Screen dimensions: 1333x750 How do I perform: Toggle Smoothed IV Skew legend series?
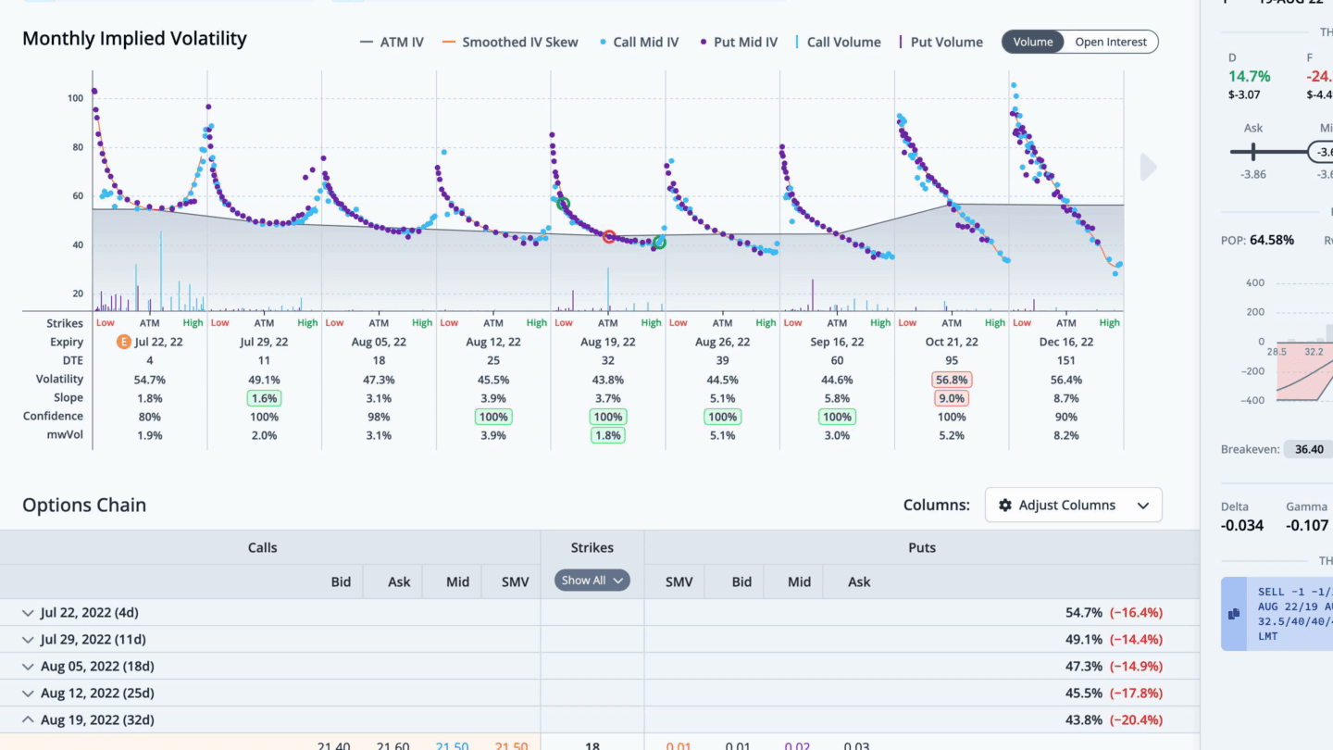coord(510,42)
